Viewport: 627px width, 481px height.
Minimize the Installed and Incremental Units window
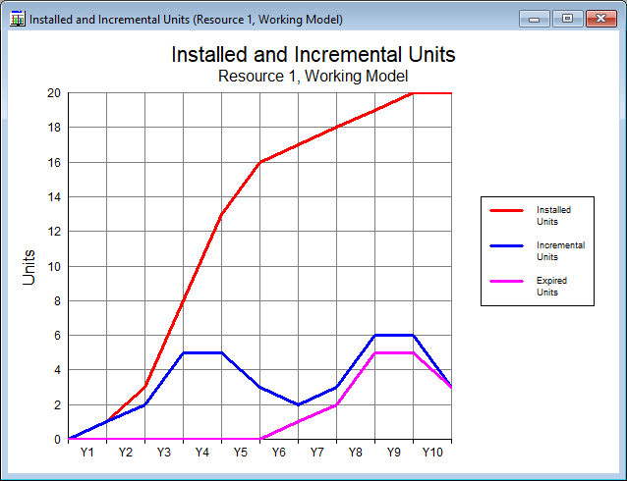coord(535,19)
